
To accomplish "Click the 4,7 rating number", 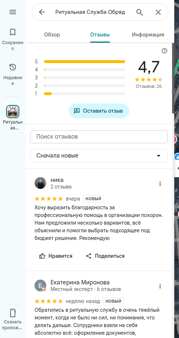I will pos(149,67).
